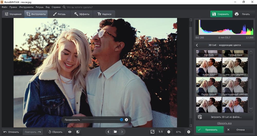Screen dimensions: 257x136
Task: Adjust the Прозрачность slider handle
Action: click(122, 120)
